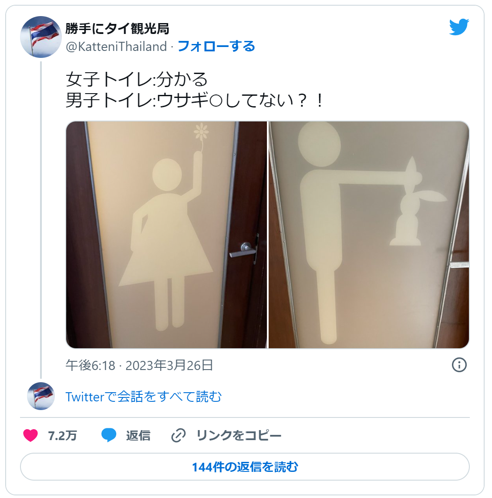
Task: Click the 勝手にタイ観光局 display name
Action: (117, 29)
